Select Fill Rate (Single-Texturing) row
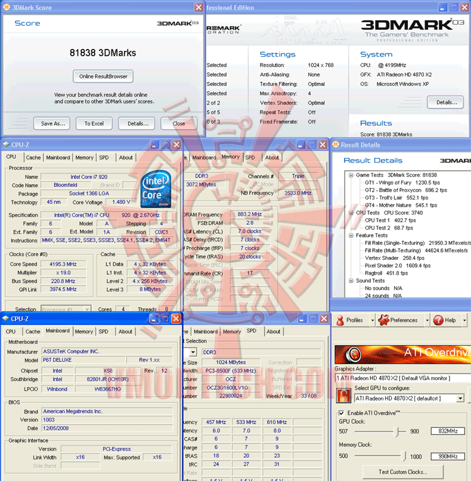471x481 pixels. click(417, 243)
